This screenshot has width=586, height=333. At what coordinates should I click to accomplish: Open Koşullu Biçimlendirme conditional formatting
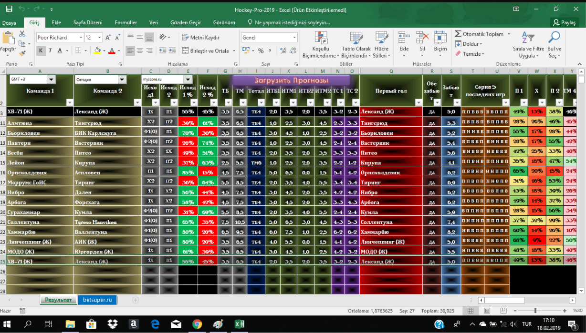click(320, 45)
